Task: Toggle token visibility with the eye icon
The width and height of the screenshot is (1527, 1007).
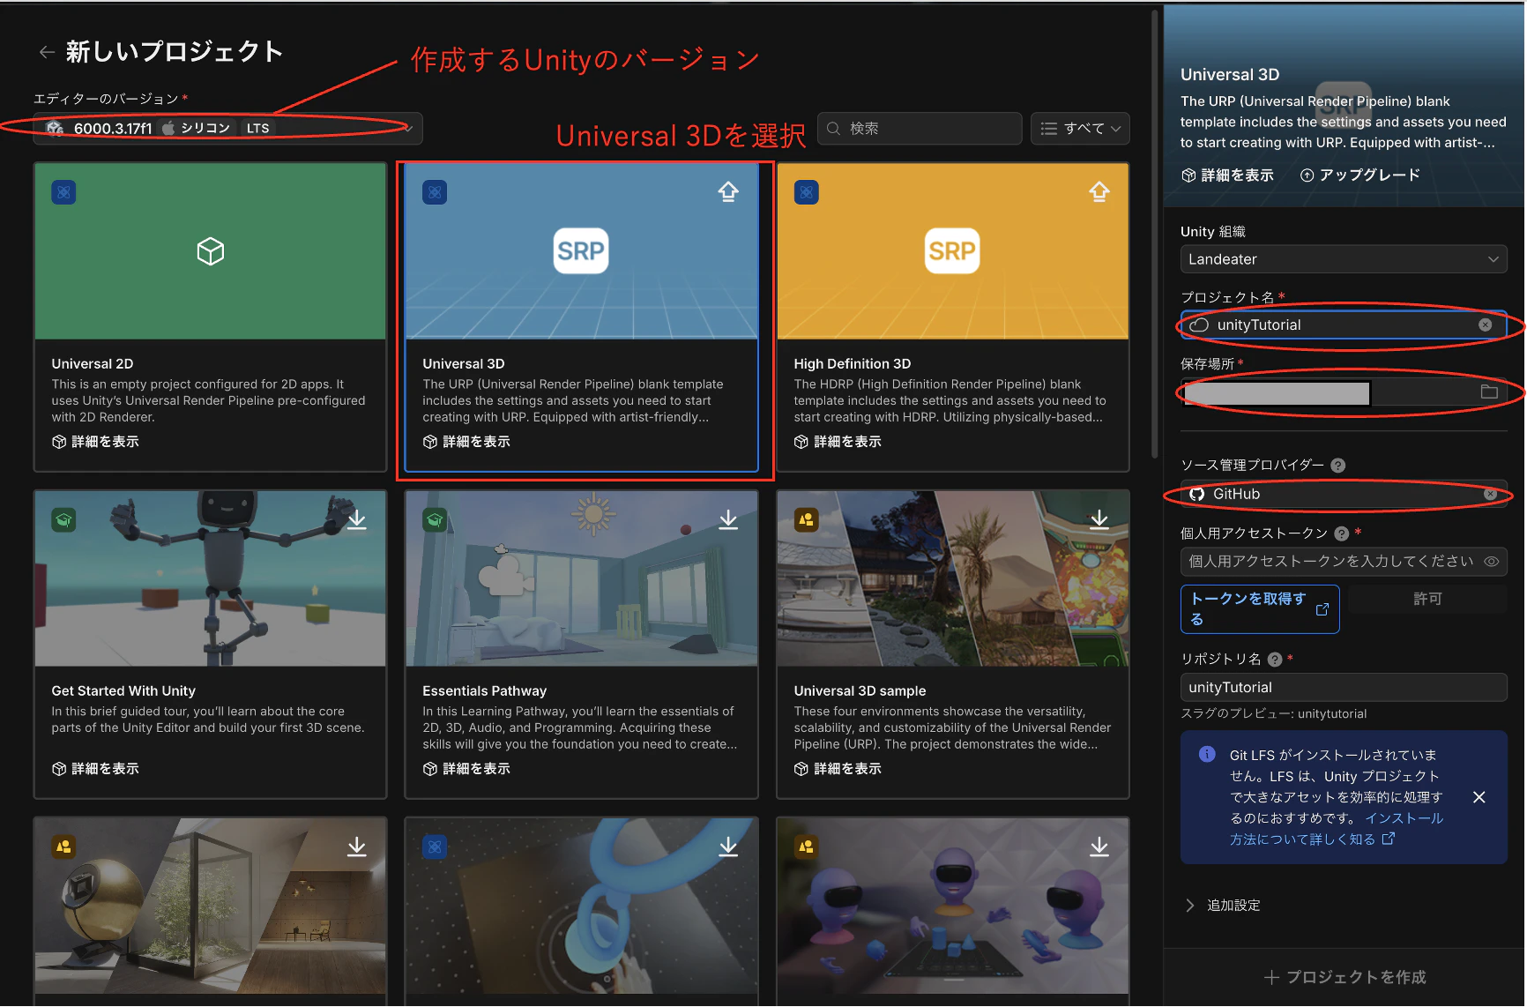Action: 1492,562
